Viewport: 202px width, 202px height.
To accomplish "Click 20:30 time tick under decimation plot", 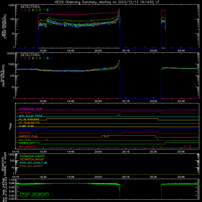I will 153,177.
